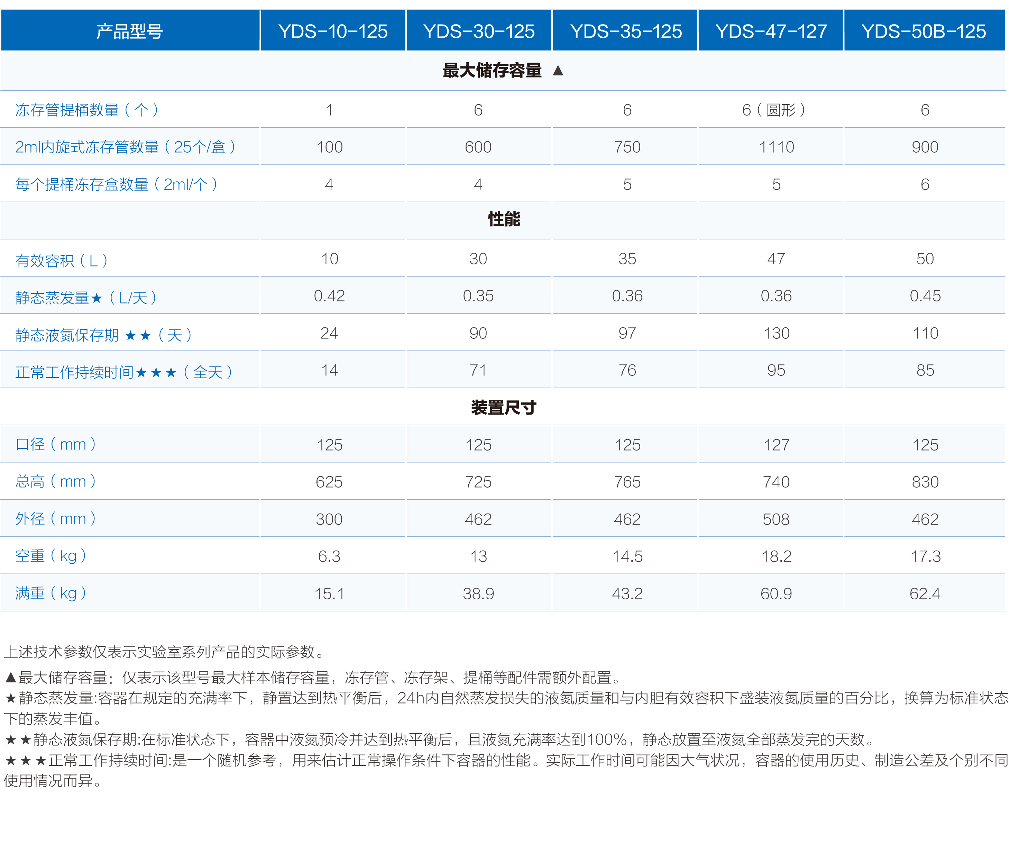Click the triangle mark beside 最大储存容量
This screenshot has height=853, width=1009.
[558, 71]
